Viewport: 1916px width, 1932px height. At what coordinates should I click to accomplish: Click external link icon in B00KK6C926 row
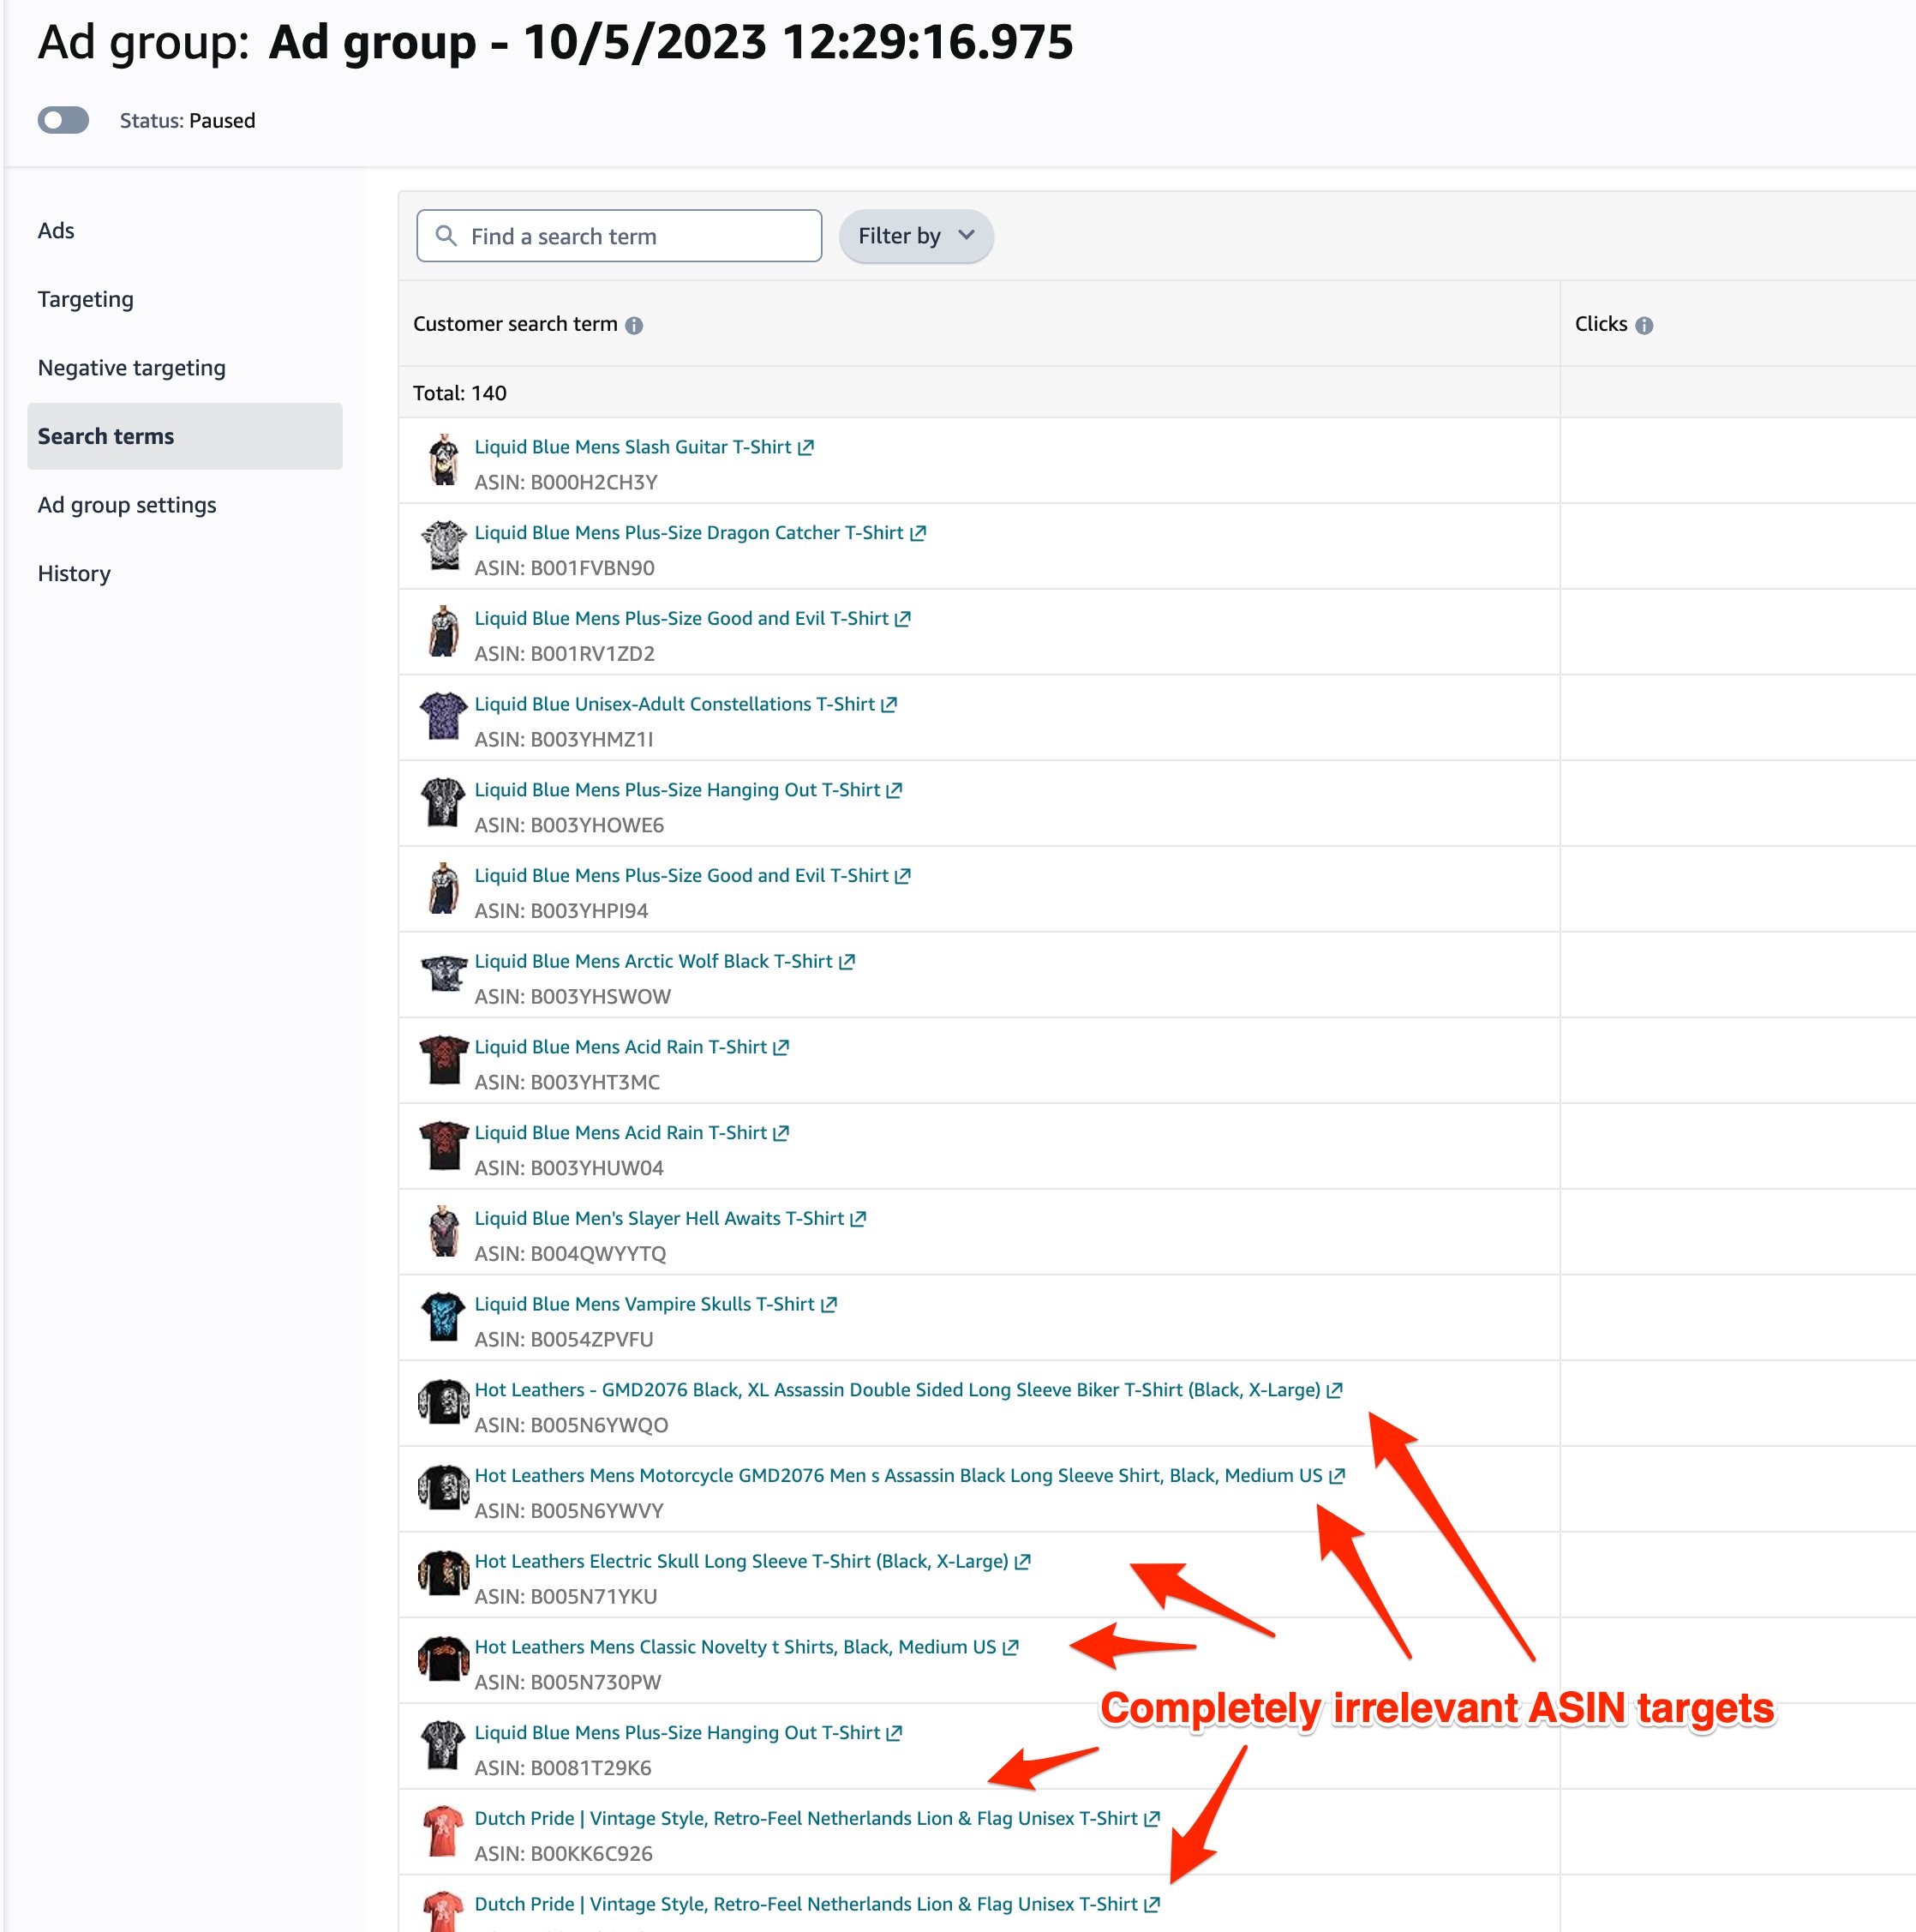click(x=1152, y=1818)
